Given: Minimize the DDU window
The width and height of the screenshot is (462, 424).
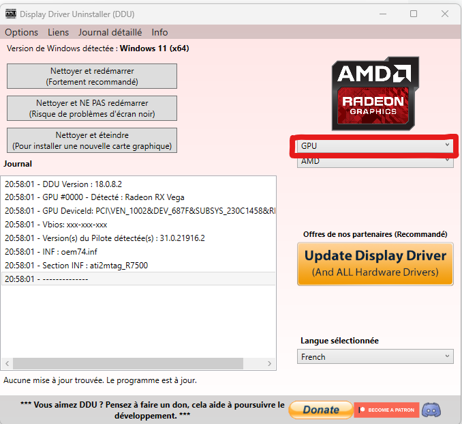Looking at the screenshot, I should click(x=383, y=14).
